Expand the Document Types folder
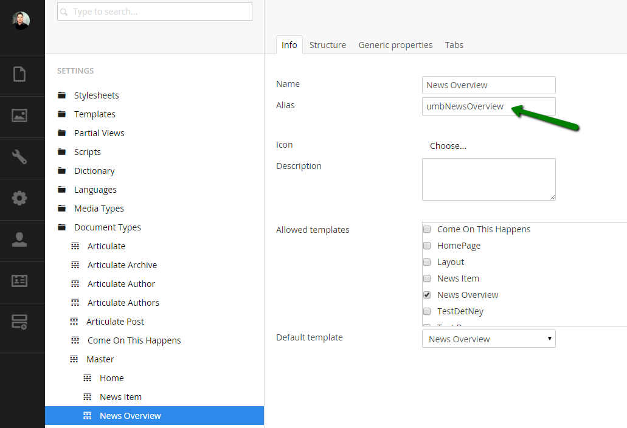Screen dimensions: 627x428 62,227
